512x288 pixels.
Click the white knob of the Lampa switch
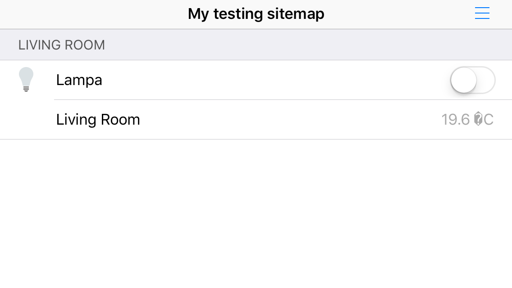click(x=464, y=80)
